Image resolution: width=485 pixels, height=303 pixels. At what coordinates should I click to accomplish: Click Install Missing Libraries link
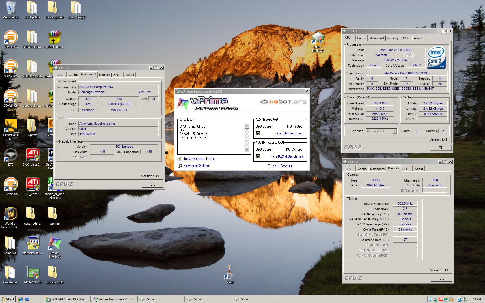(199, 159)
